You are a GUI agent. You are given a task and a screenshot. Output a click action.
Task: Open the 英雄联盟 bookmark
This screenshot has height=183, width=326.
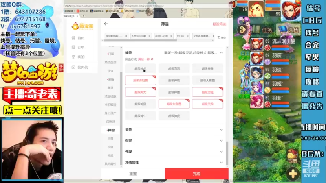click(x=97, y=11)
